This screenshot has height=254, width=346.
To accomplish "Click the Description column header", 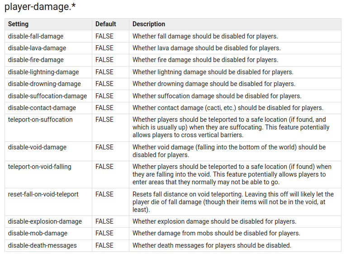I will coord(149,24).
